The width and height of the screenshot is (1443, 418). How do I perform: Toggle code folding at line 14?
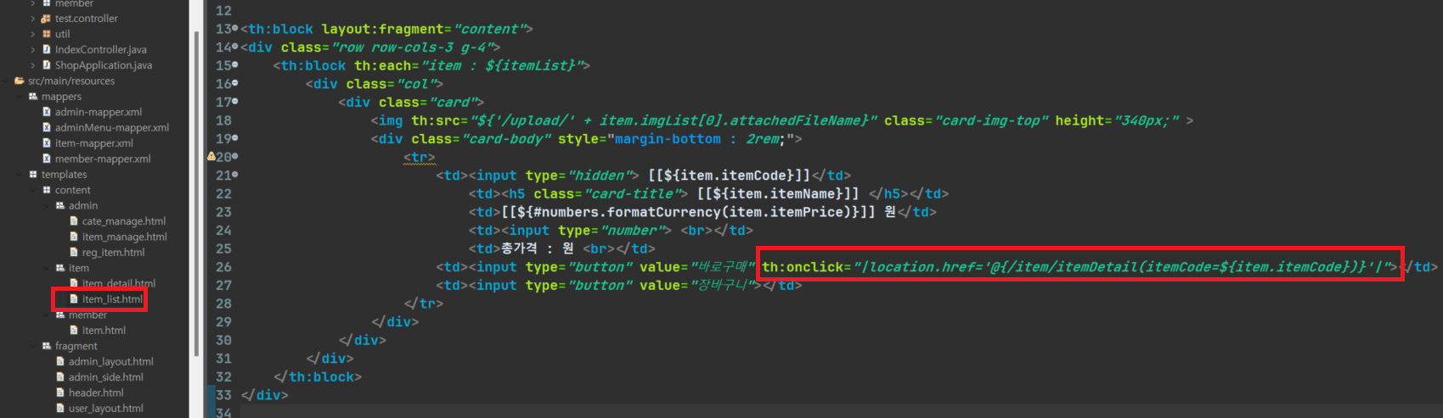click(235, 47)
